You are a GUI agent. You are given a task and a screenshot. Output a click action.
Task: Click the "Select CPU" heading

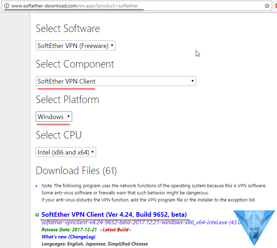pyautogui.click(x=59, y=135)
